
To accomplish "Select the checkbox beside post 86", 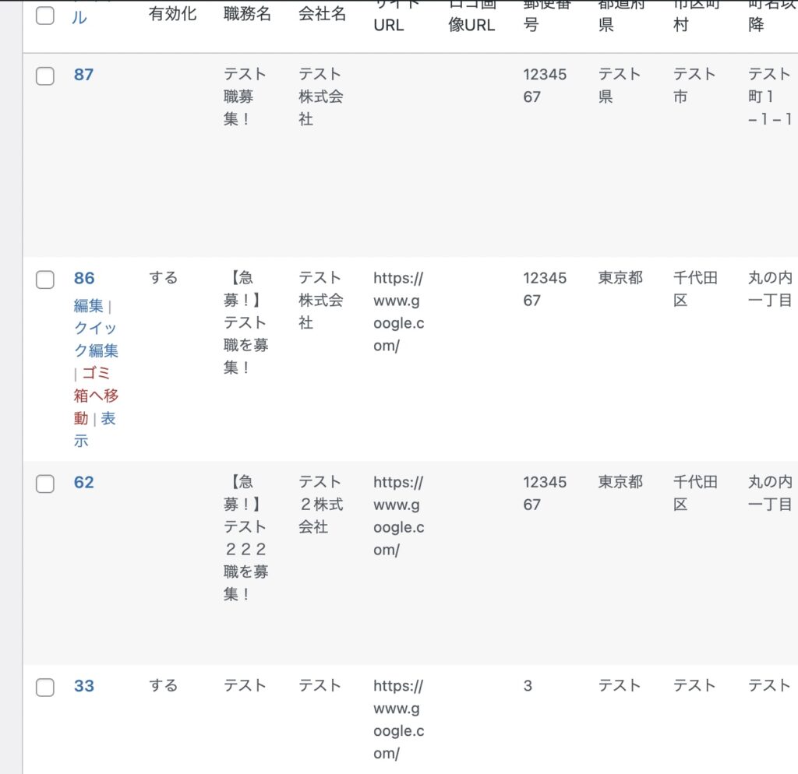I will (45, 280).
